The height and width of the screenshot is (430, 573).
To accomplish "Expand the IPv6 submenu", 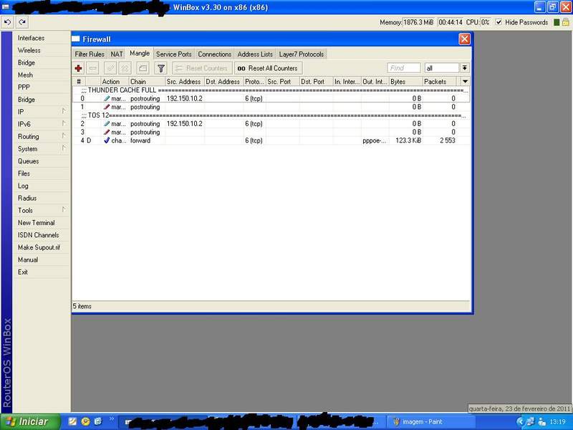I will tap(42, 124).
